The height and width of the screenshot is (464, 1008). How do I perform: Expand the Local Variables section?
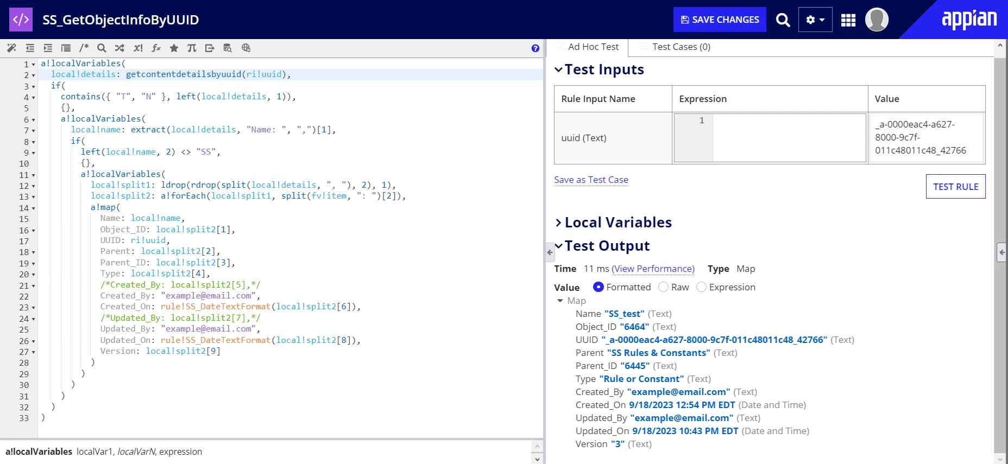pos(558,223)
